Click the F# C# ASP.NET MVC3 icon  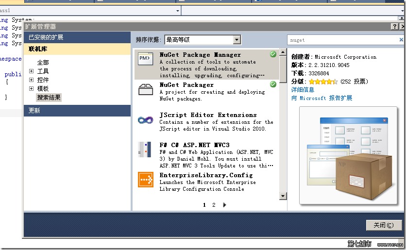(x=145, y=150)
